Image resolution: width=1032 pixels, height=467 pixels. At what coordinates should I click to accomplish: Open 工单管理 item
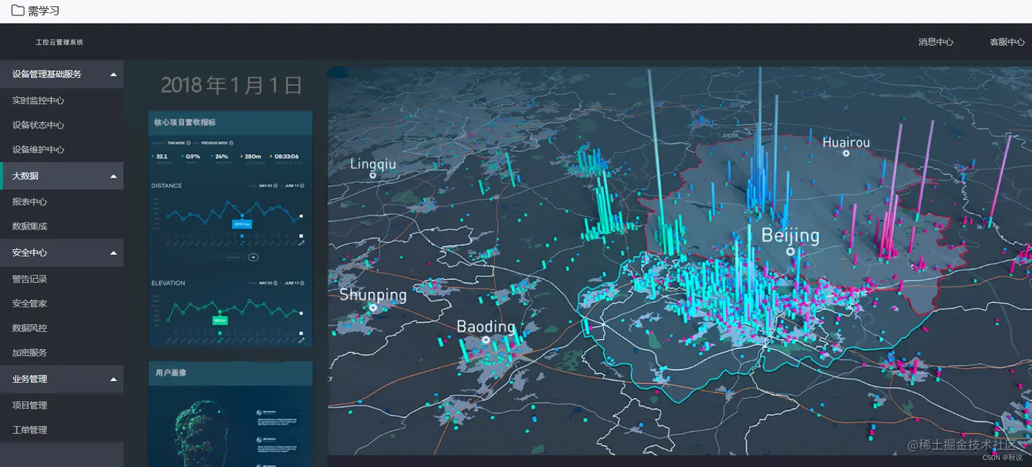pyautogui.click(x=29, y=430)
